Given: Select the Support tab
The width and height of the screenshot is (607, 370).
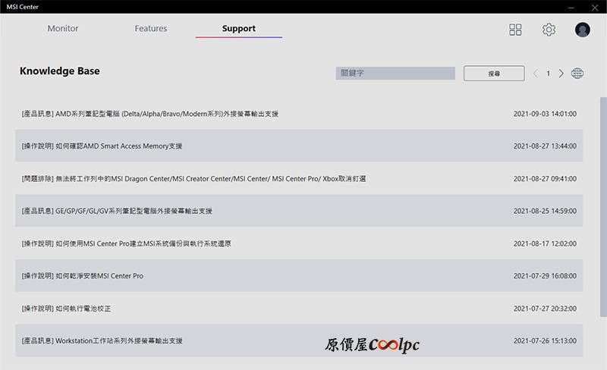Looking at the screenshot, I should click(x=239, y=29).
